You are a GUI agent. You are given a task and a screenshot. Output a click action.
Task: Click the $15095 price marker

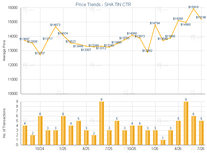[178, 21]
